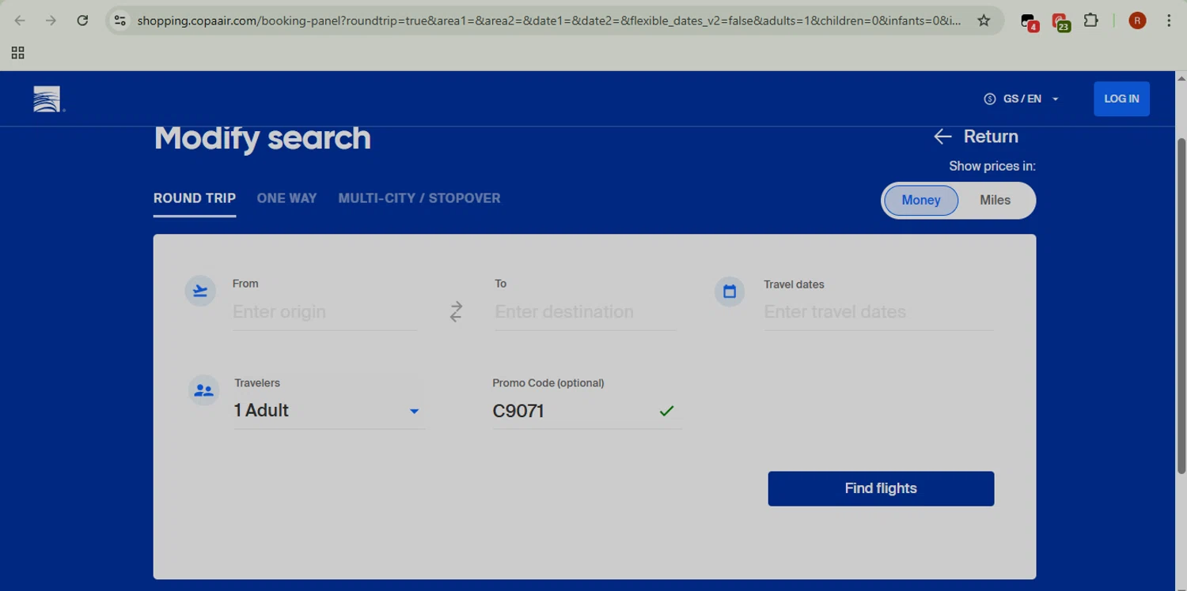Click the Find flights button
This screenshot has height=591, width=1187.
tap(881, 488)
